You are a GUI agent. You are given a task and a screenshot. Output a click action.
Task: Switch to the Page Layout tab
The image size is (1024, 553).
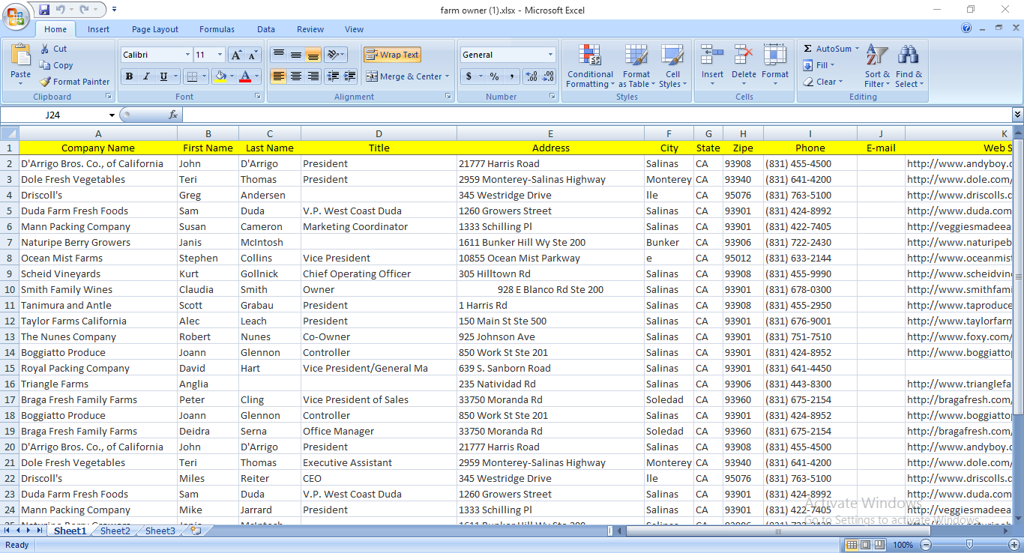pos(155,29)
